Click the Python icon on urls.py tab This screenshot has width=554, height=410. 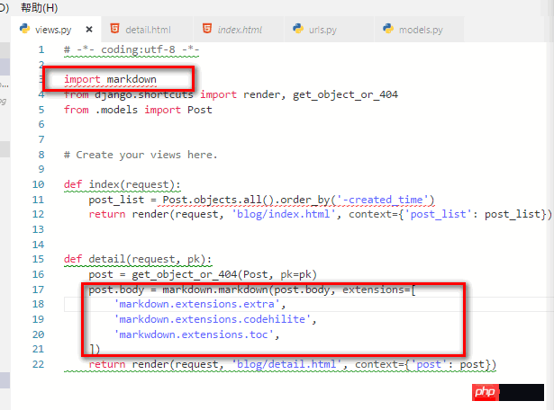(x=298, y=29)
